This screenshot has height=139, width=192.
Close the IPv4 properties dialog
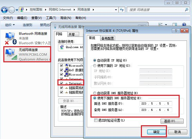(184, 31)
